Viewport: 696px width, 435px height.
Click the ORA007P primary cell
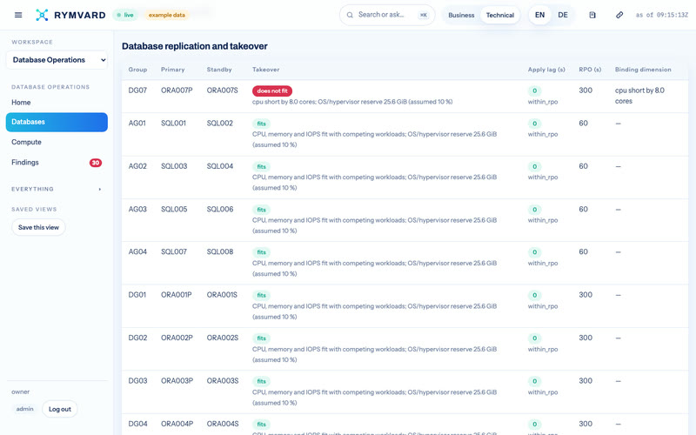177,90
